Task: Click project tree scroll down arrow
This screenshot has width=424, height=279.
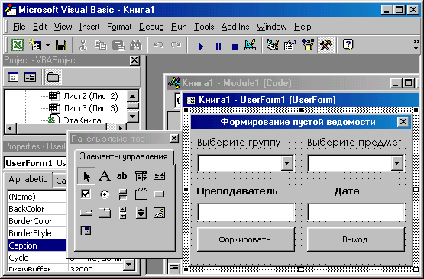Action: tap(132, 117)
